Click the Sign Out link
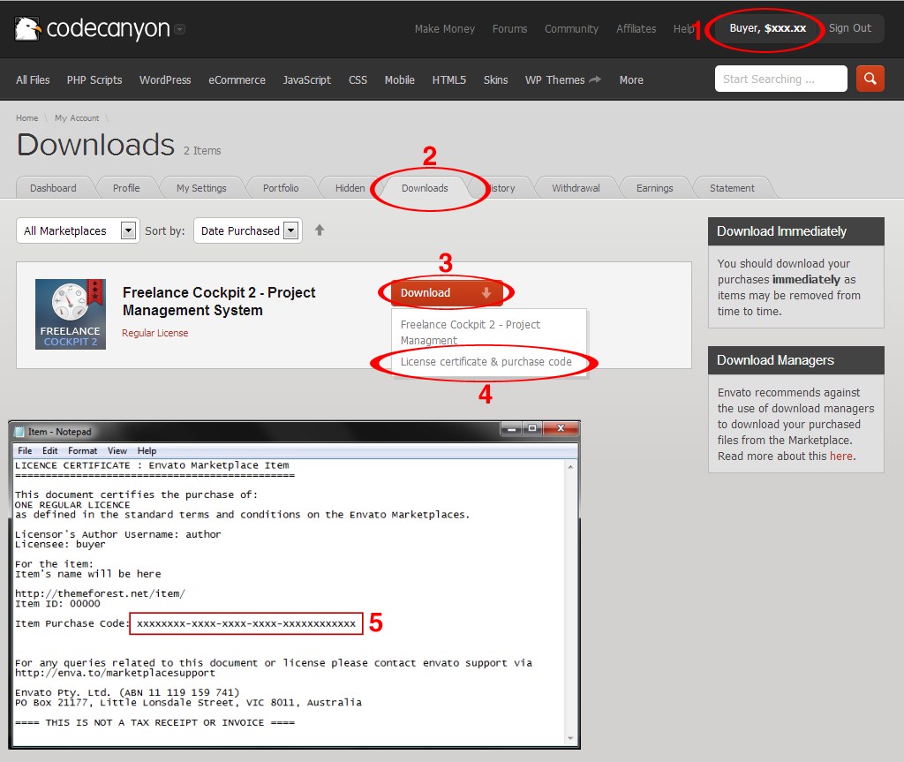 pos(849,28)
